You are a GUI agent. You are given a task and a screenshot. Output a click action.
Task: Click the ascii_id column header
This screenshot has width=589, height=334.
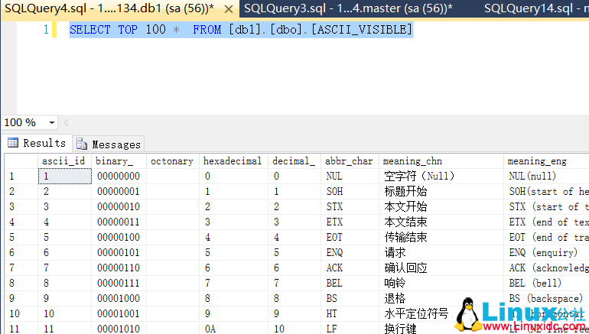pos(64,161)
